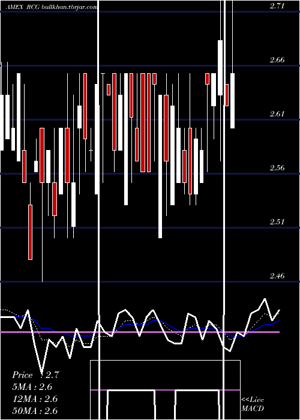The width and height of the screenshot is (300, 420).
Task: Click the pink MACD zero line
Action: click(x=165, y=390)
